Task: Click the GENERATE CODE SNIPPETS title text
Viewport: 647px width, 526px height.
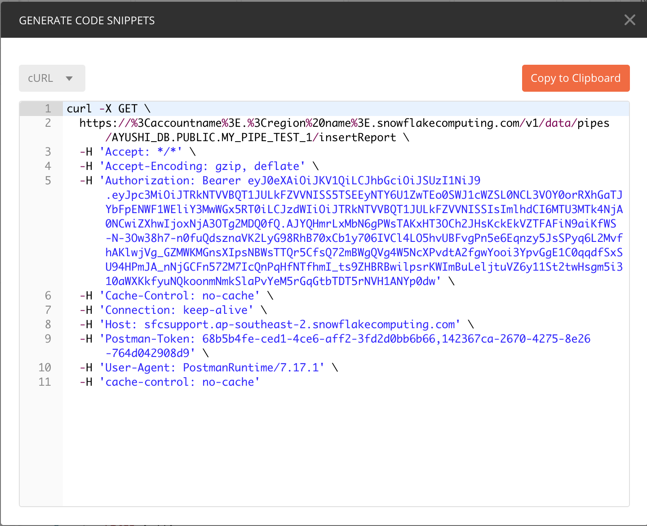Action: click(87, 20)
